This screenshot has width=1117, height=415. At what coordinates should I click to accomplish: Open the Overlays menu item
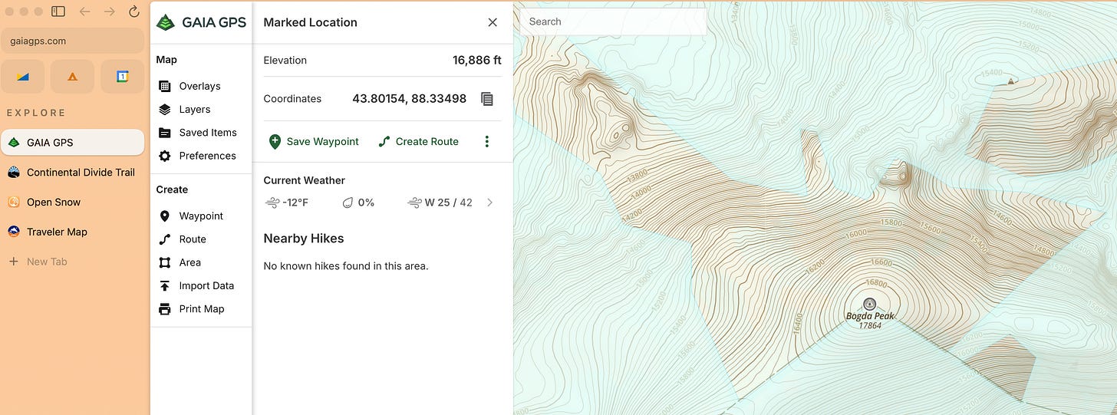(x=201, y=86)
